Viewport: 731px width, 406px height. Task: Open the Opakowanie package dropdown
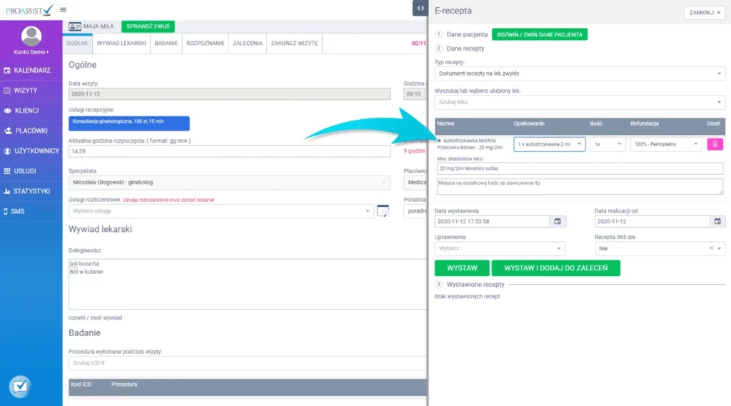[549, 144]
